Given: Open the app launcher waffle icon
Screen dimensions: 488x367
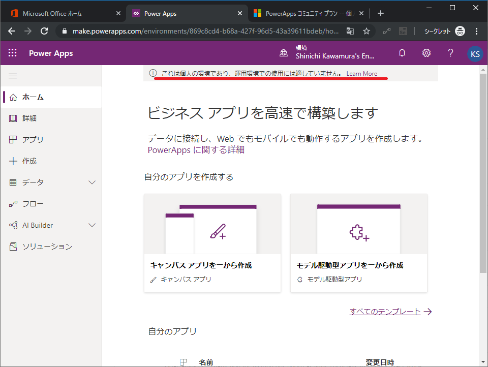Looking at the screenshot, I should 12,53.
